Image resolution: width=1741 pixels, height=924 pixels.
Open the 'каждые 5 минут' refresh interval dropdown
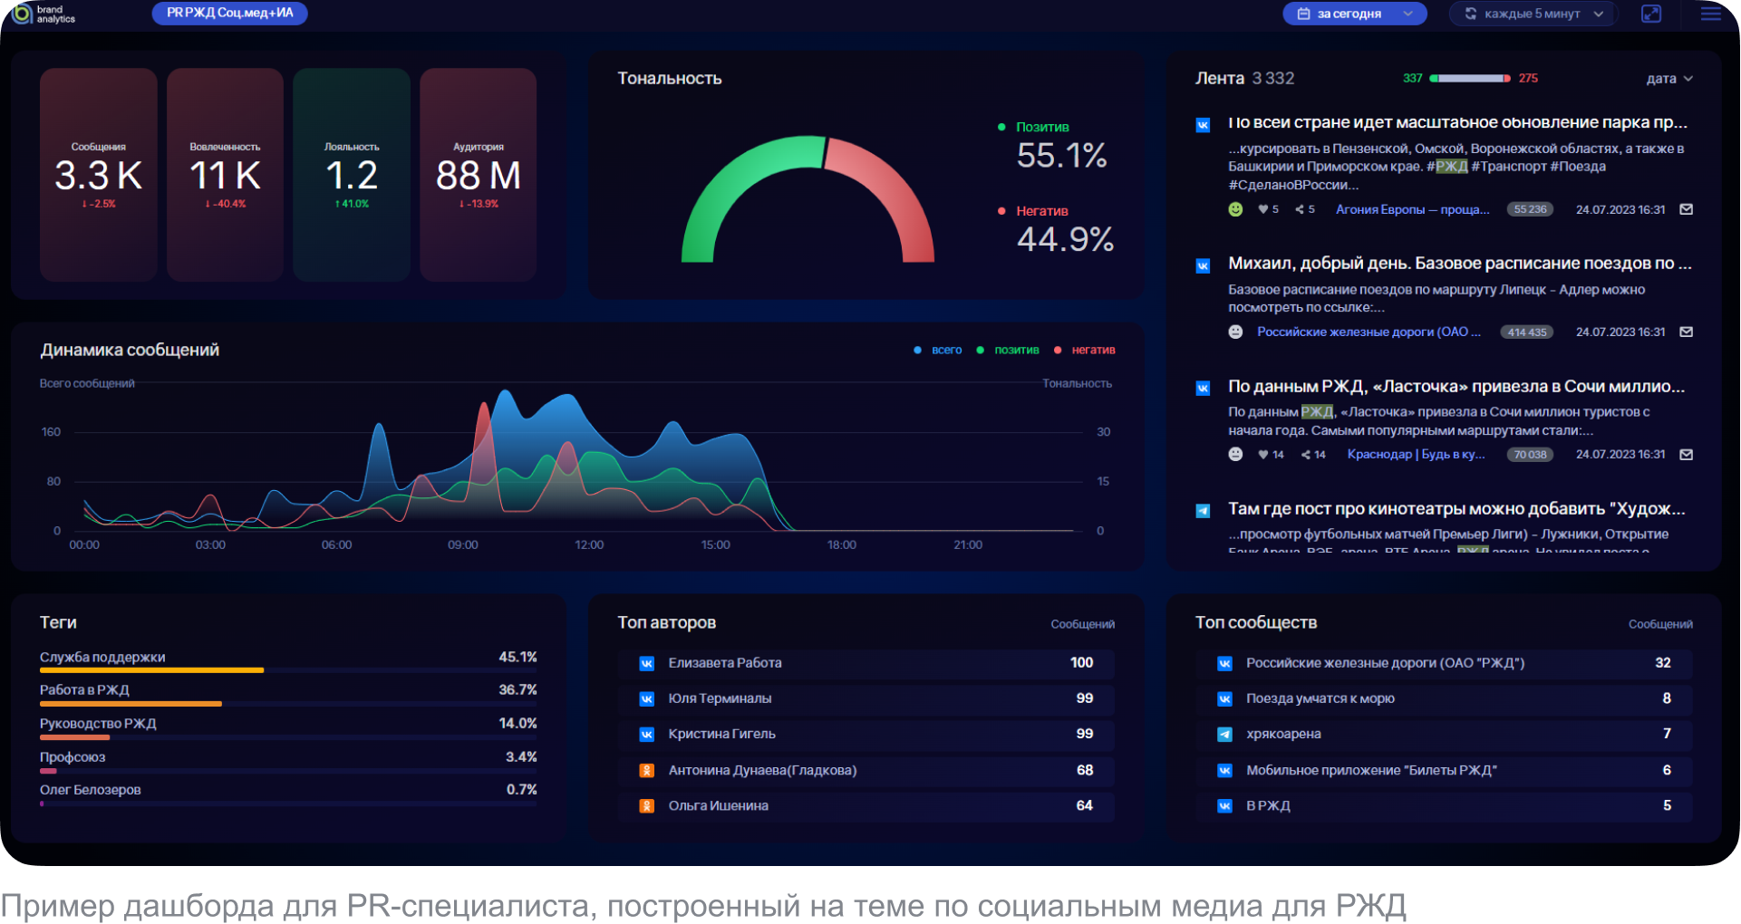coord(1533,14)
